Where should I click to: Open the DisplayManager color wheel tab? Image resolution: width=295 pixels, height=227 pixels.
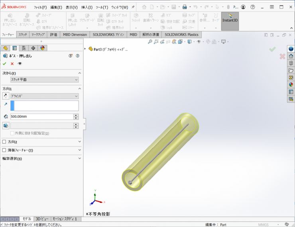coord(43,48)
